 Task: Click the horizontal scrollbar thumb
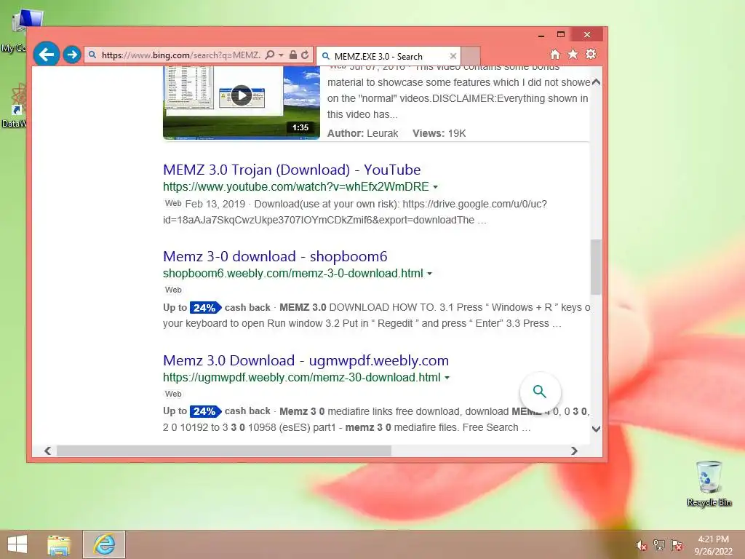[224, 451]
